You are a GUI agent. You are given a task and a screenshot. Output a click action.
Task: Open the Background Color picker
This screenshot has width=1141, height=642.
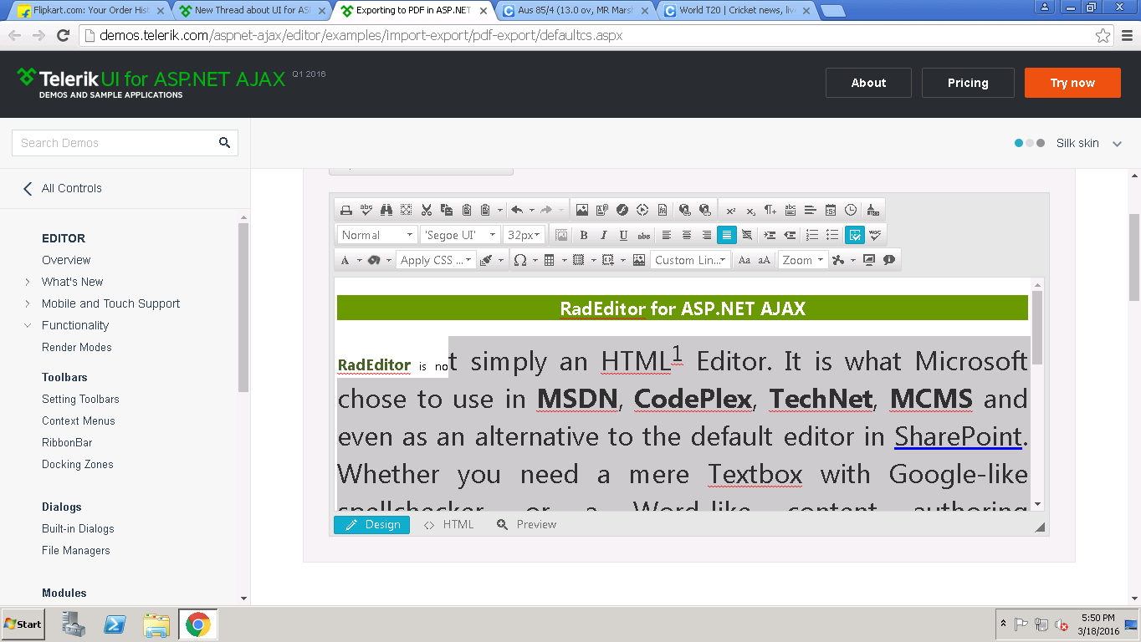point(374,260)
